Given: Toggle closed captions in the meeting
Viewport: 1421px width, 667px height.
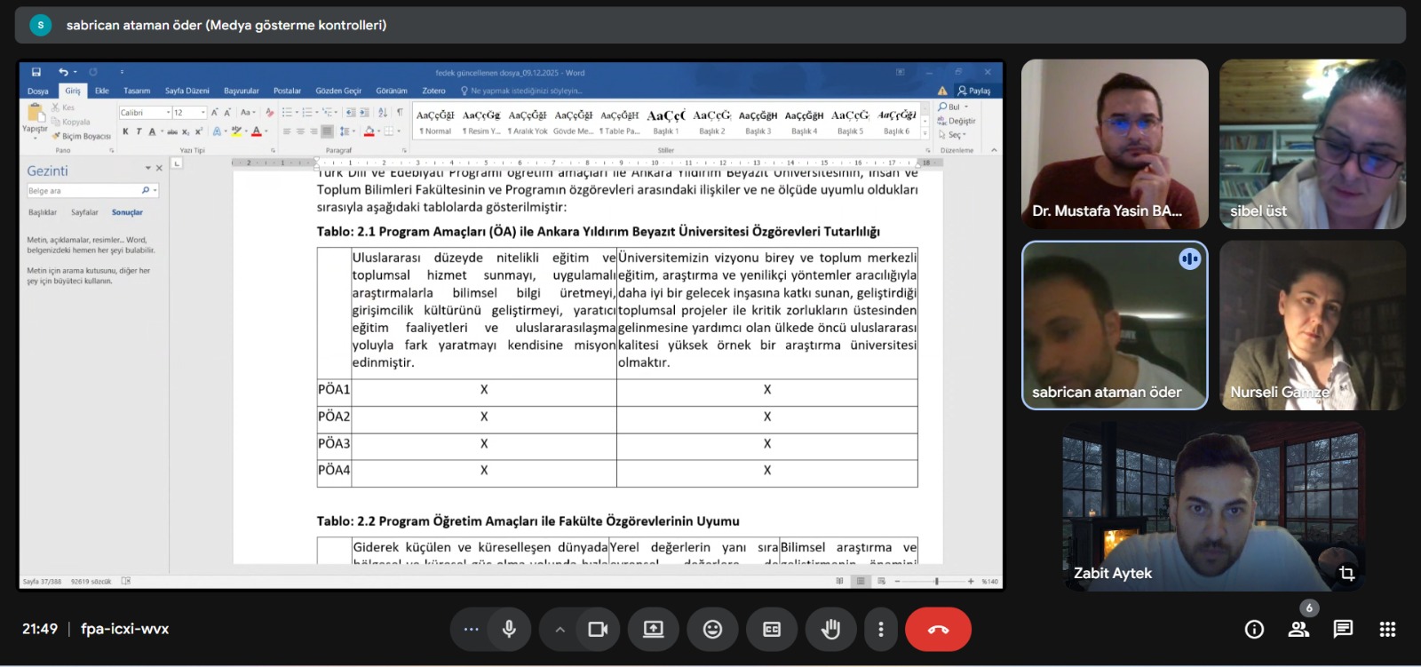Looking at the screenshot, I should 771,629.
